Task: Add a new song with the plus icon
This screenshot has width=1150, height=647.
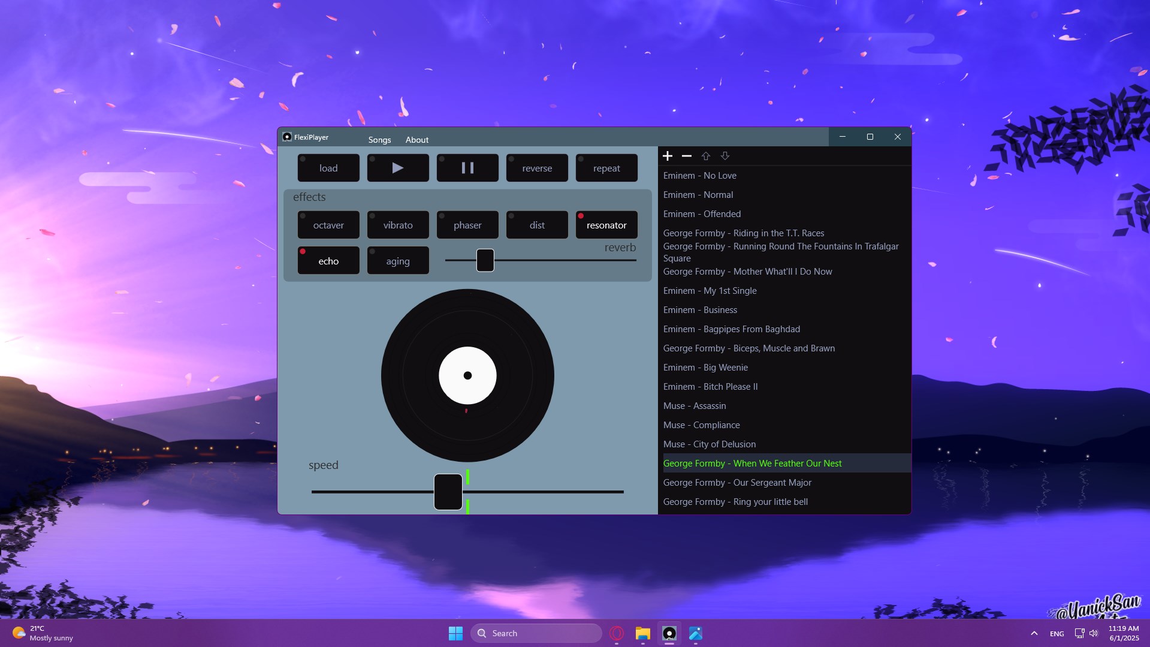Action: pos(667,156)
